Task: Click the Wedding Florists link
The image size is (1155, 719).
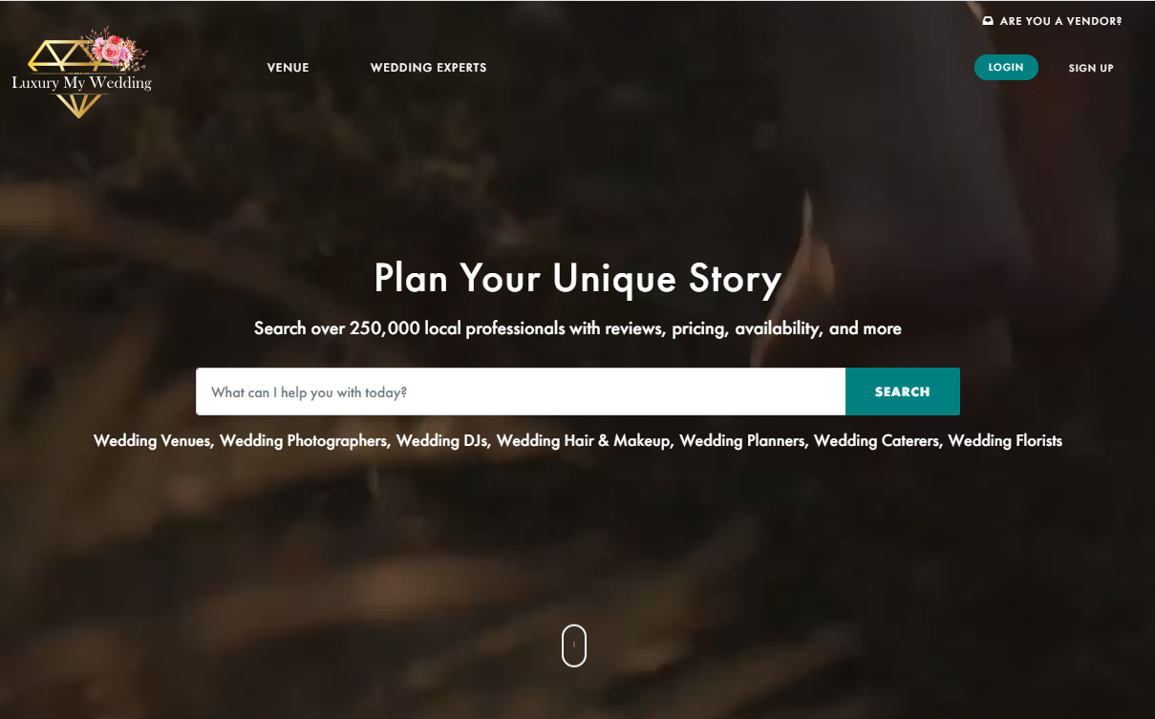Action: pyautogui.click(x=1005, y=441)
